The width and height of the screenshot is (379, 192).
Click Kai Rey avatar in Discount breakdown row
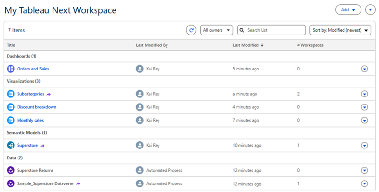[x=140, y=107]
